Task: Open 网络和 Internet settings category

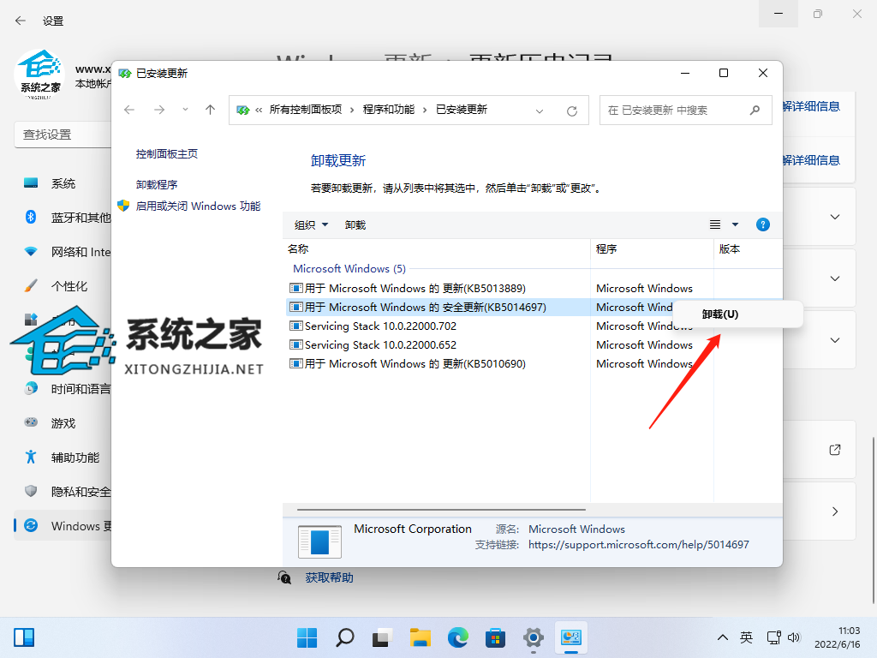Action: click(63, 253)
